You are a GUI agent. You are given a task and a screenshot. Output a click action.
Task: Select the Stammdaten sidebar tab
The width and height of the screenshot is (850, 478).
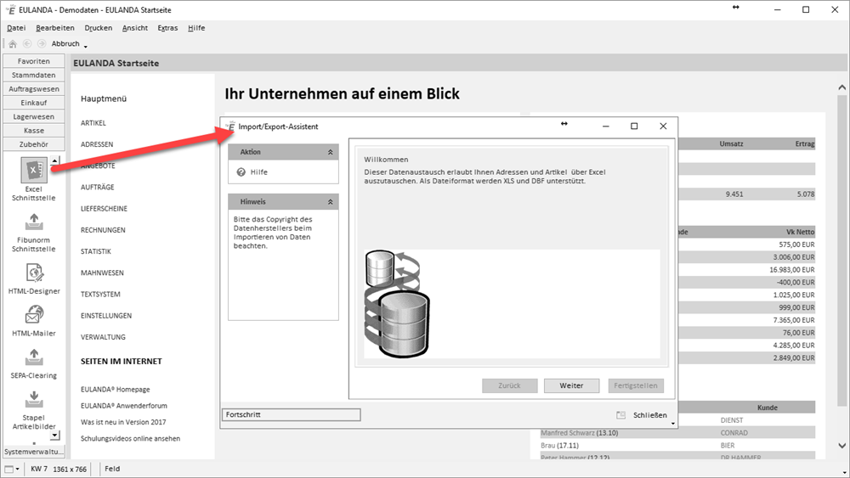(x=34, y=76)
